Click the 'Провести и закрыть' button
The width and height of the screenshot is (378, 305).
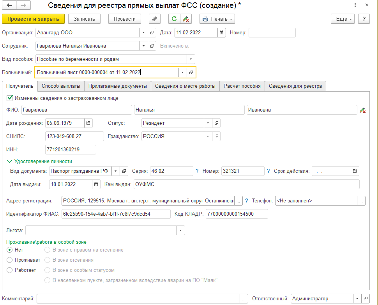[33, 19]
